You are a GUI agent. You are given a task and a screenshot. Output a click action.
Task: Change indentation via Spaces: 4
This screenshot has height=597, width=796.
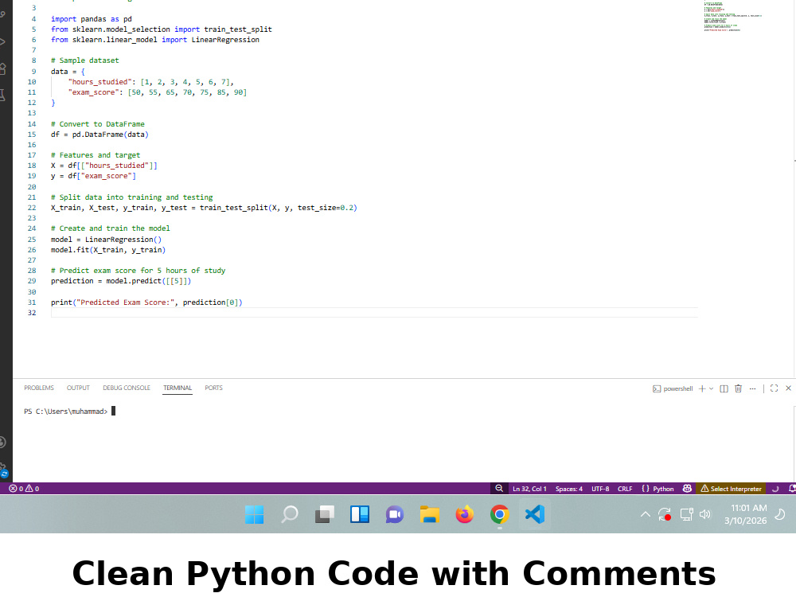point(569,489)
